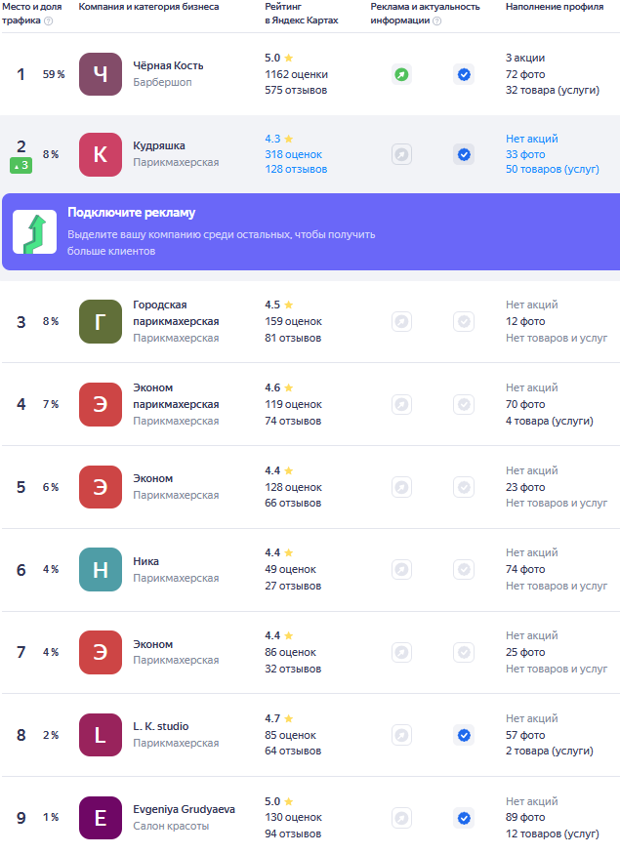Click the blue 'Нет акций' link
620x854 pixels.
coord(532,139)
